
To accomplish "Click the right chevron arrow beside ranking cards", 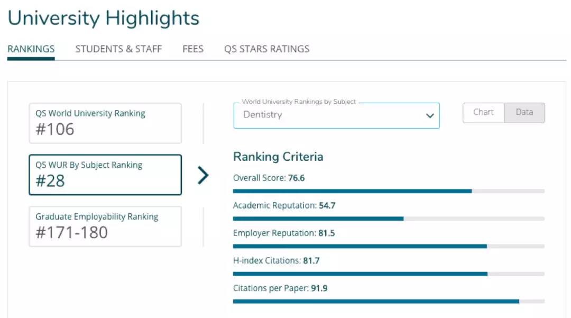I will click(203, 175).
